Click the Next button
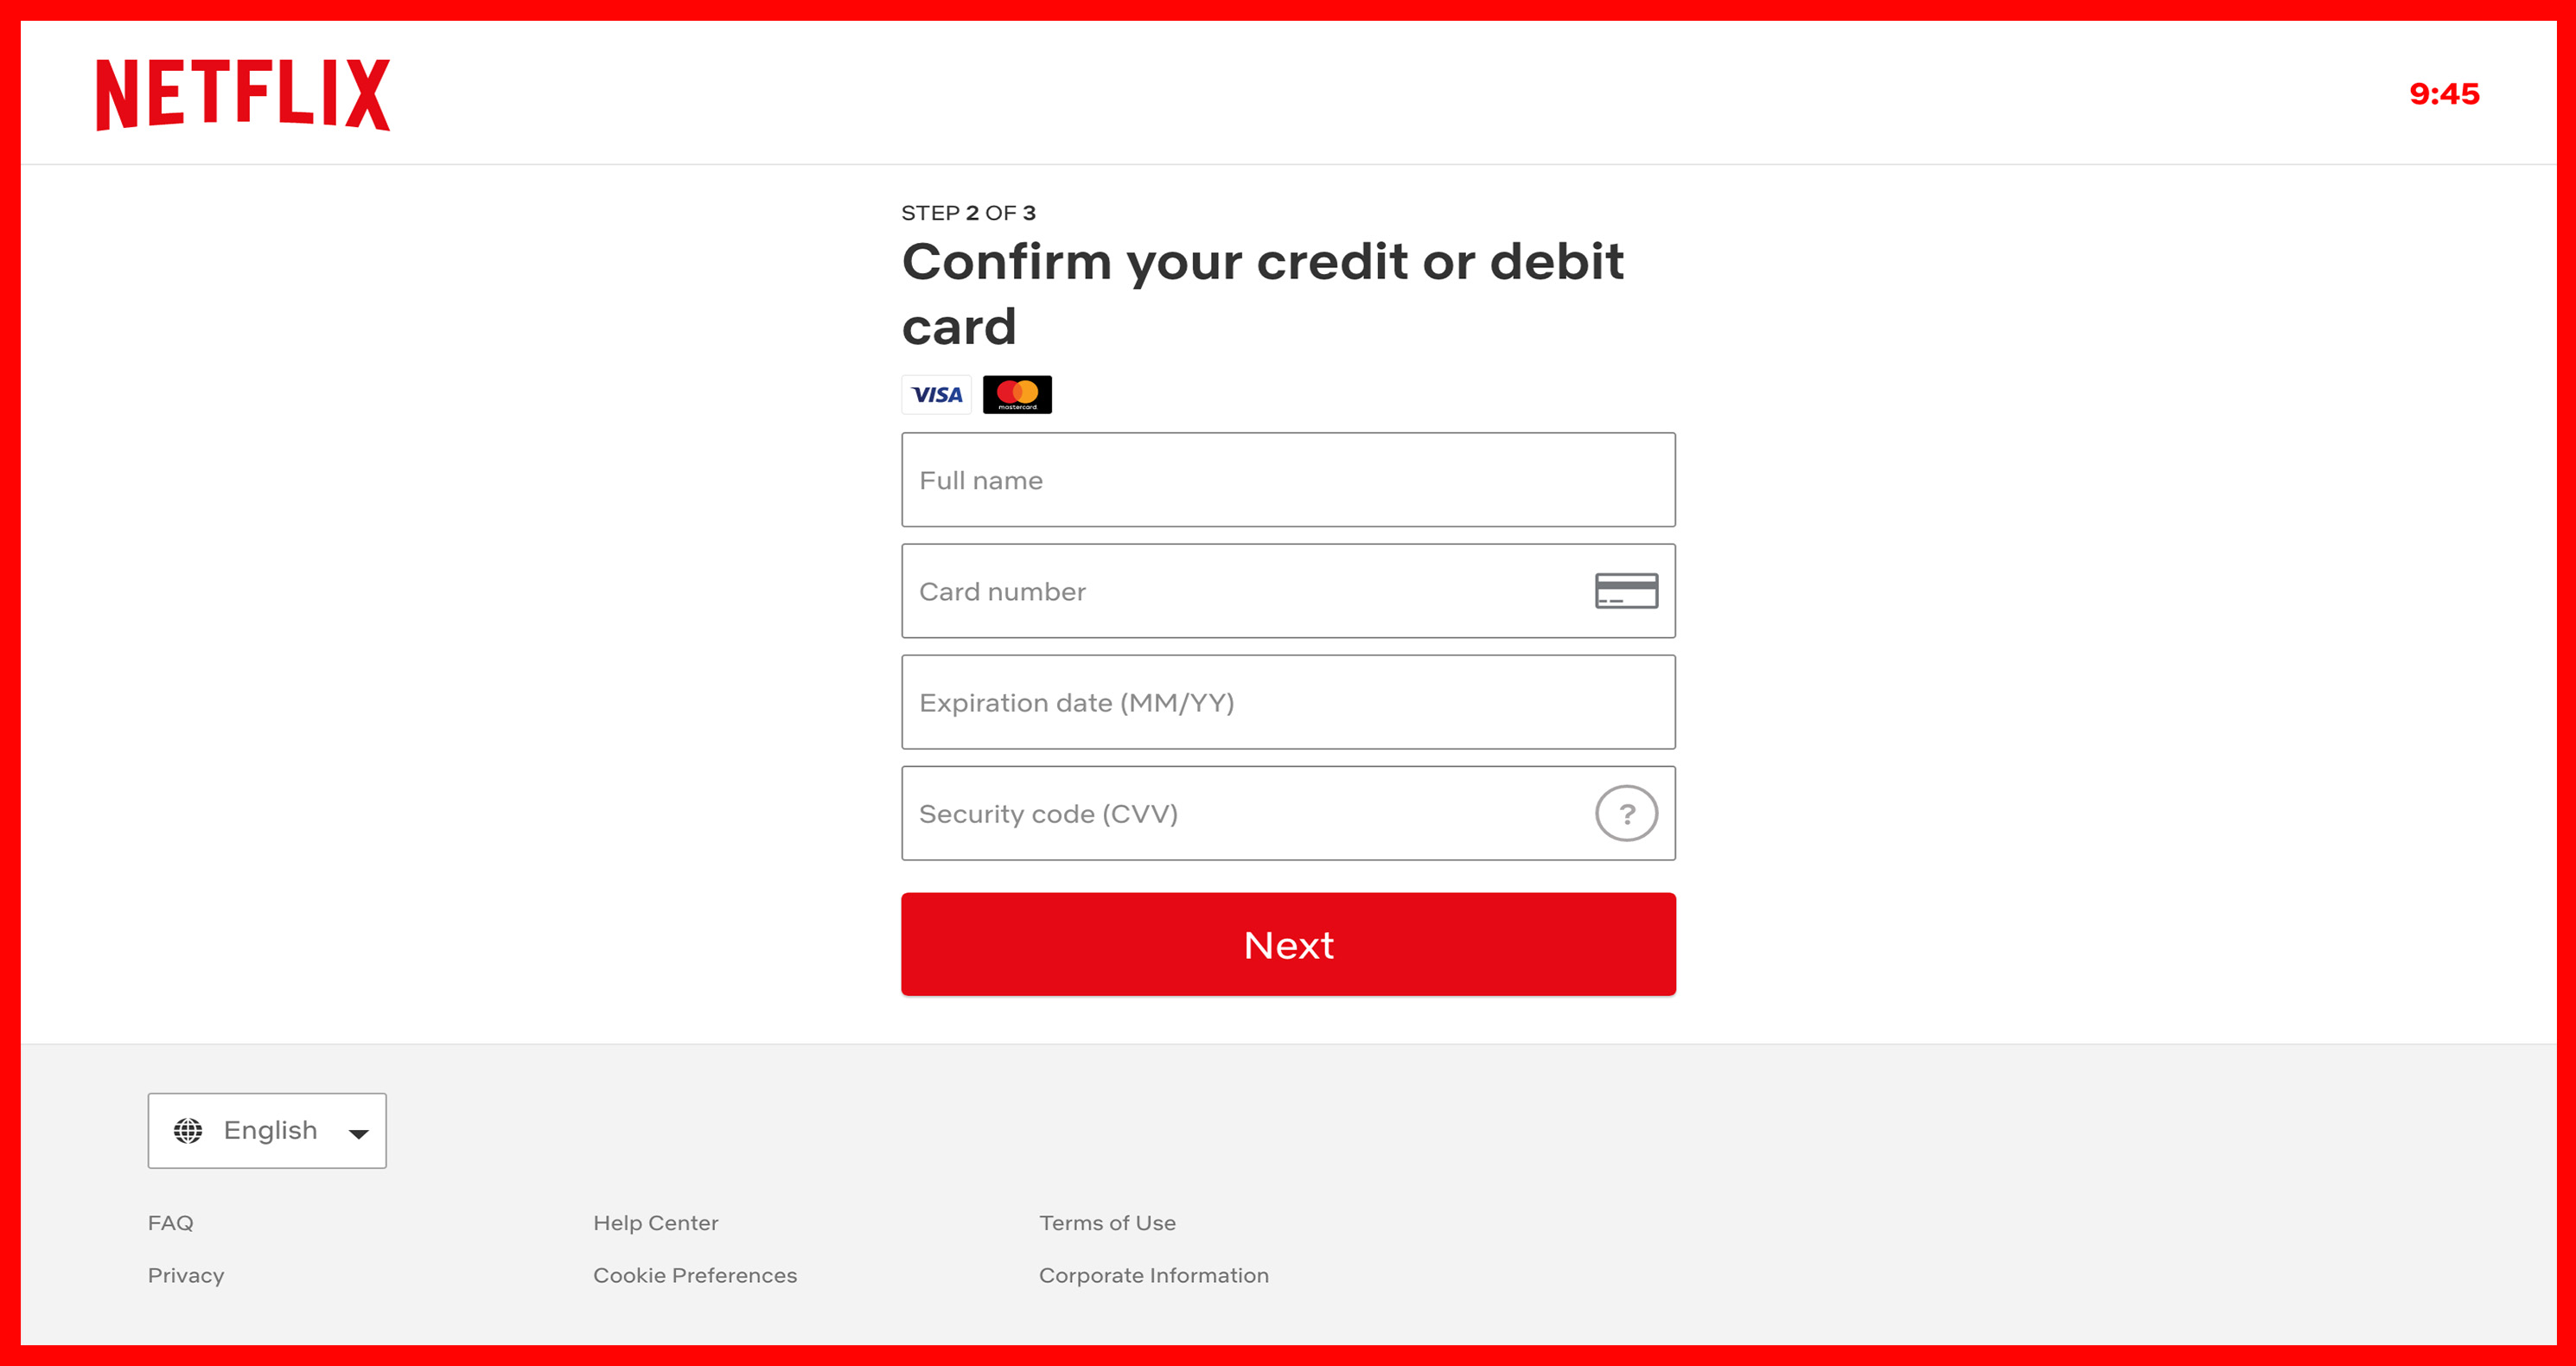 pos(1288,945)
